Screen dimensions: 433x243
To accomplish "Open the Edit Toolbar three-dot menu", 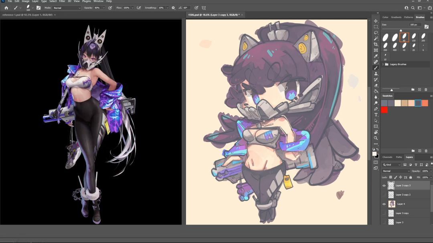I will click(376, 143).
